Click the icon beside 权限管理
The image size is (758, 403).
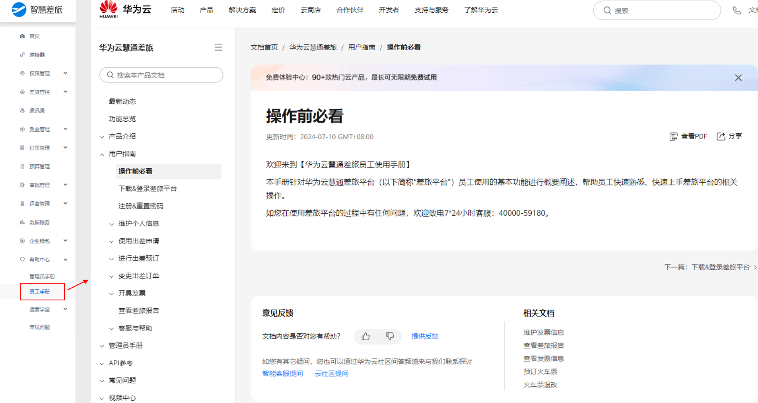click(22, 73)
